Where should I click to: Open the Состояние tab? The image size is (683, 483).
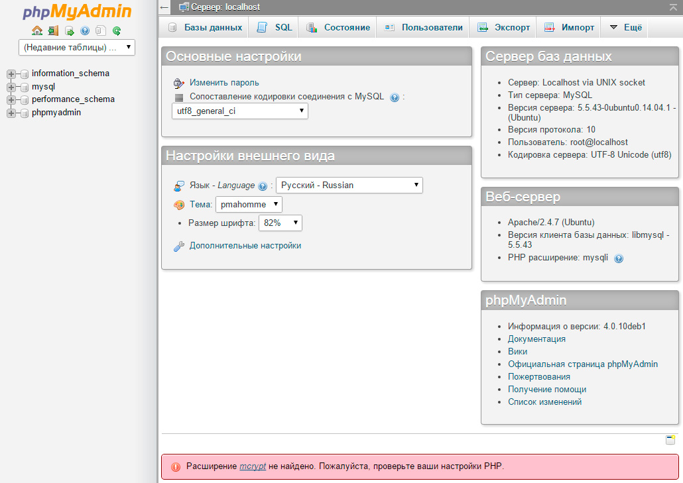pos(338,27)
